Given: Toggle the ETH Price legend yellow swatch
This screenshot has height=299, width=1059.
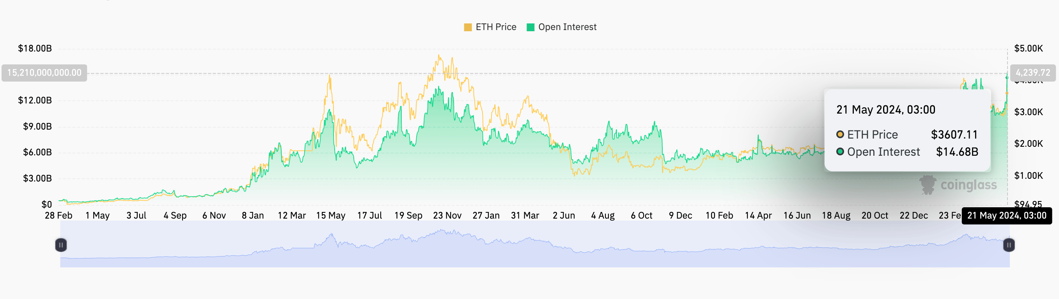Looking at the screenshot, I should click(467, 27).
